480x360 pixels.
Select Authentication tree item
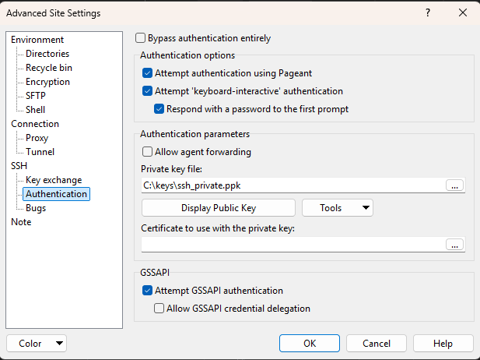click(x=56, y=194)
